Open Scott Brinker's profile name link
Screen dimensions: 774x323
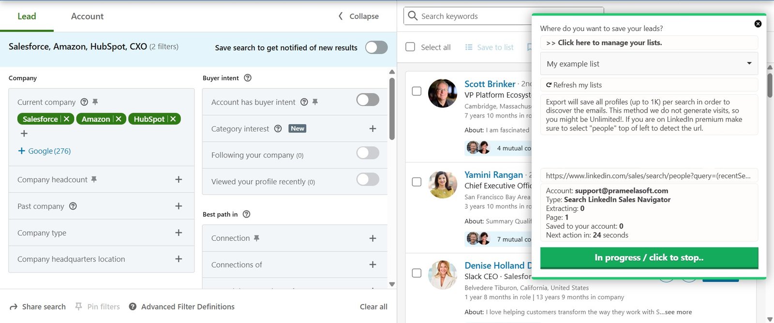click(x=490, y=84)
